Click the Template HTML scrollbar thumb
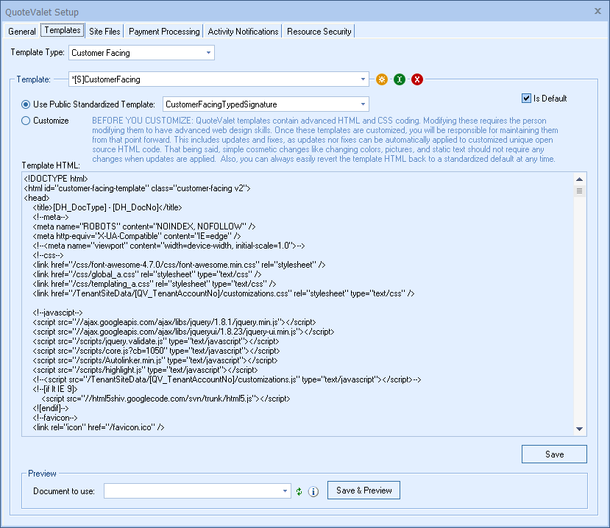 coord(579,191)
